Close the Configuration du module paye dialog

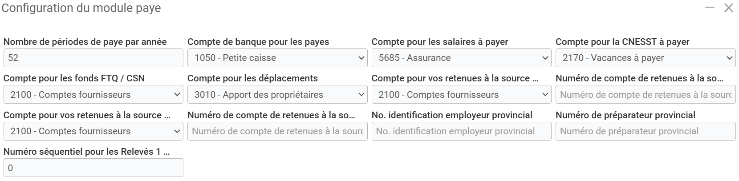pos(728,8)
